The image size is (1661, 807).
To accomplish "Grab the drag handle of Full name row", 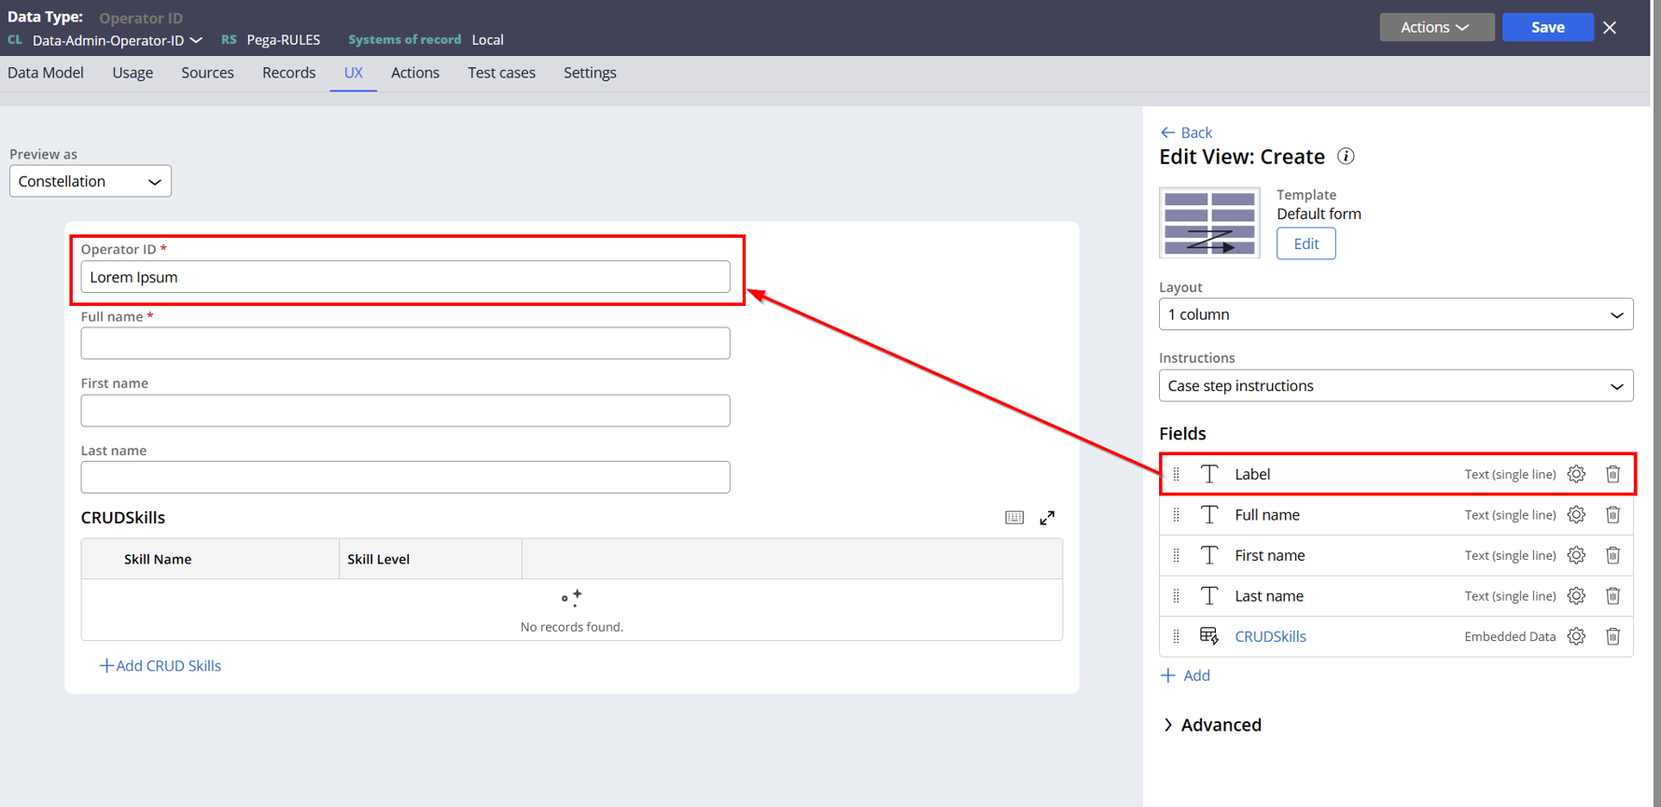I will point(1176,515).
